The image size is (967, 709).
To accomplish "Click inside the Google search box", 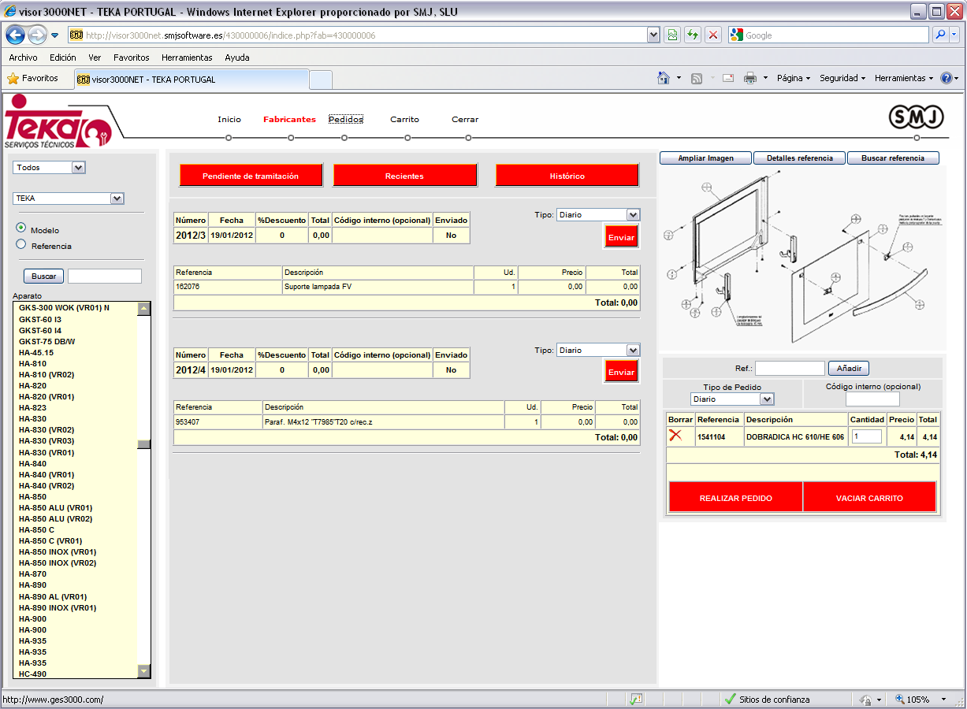I will (x=835, y=35).
